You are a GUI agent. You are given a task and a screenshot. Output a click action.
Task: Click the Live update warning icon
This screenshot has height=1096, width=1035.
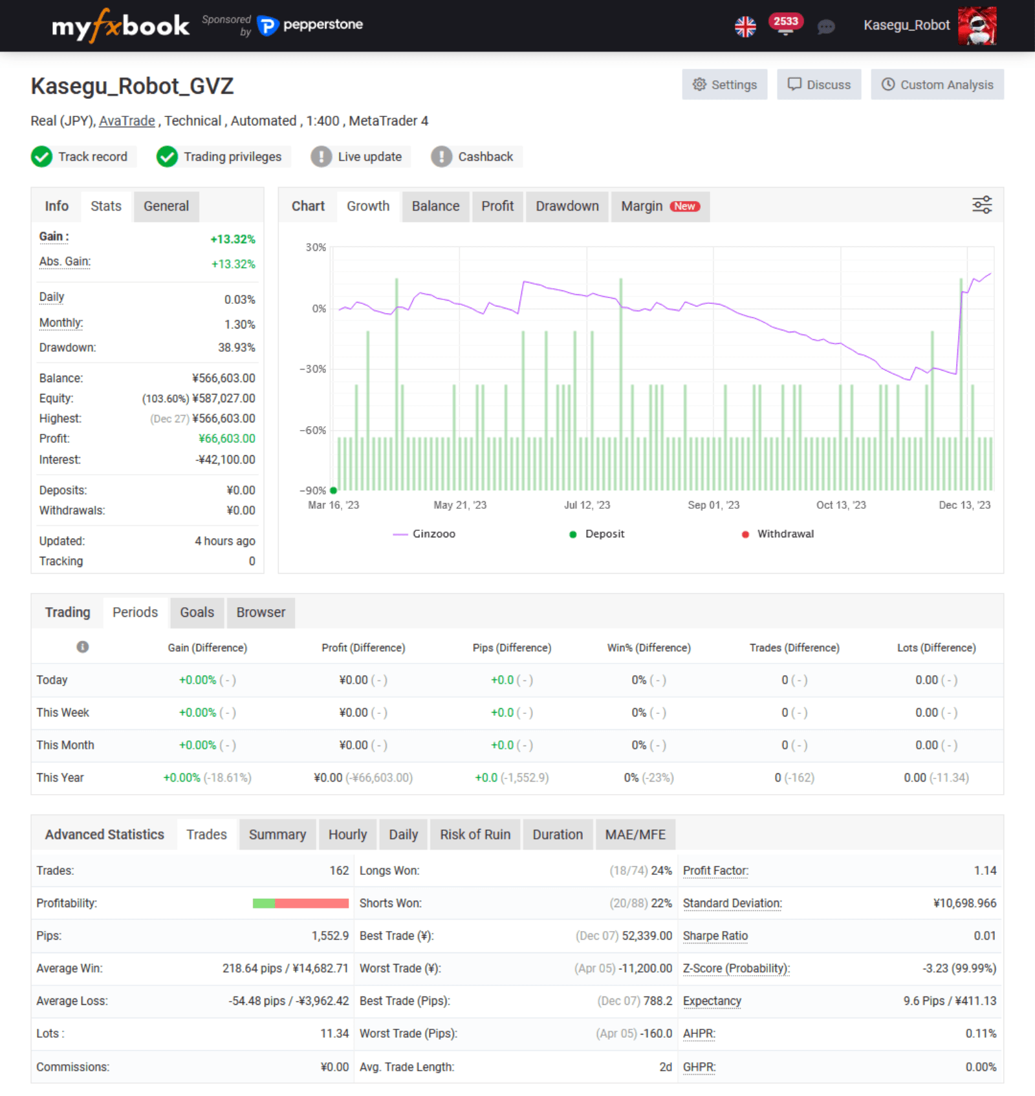click(321, 156)
